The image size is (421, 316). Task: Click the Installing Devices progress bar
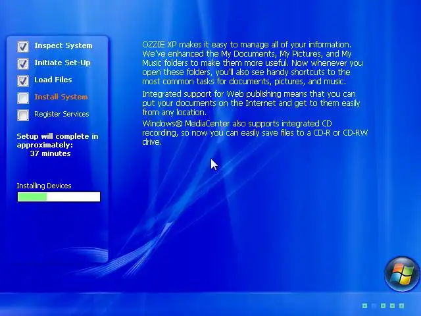[59, 197]
